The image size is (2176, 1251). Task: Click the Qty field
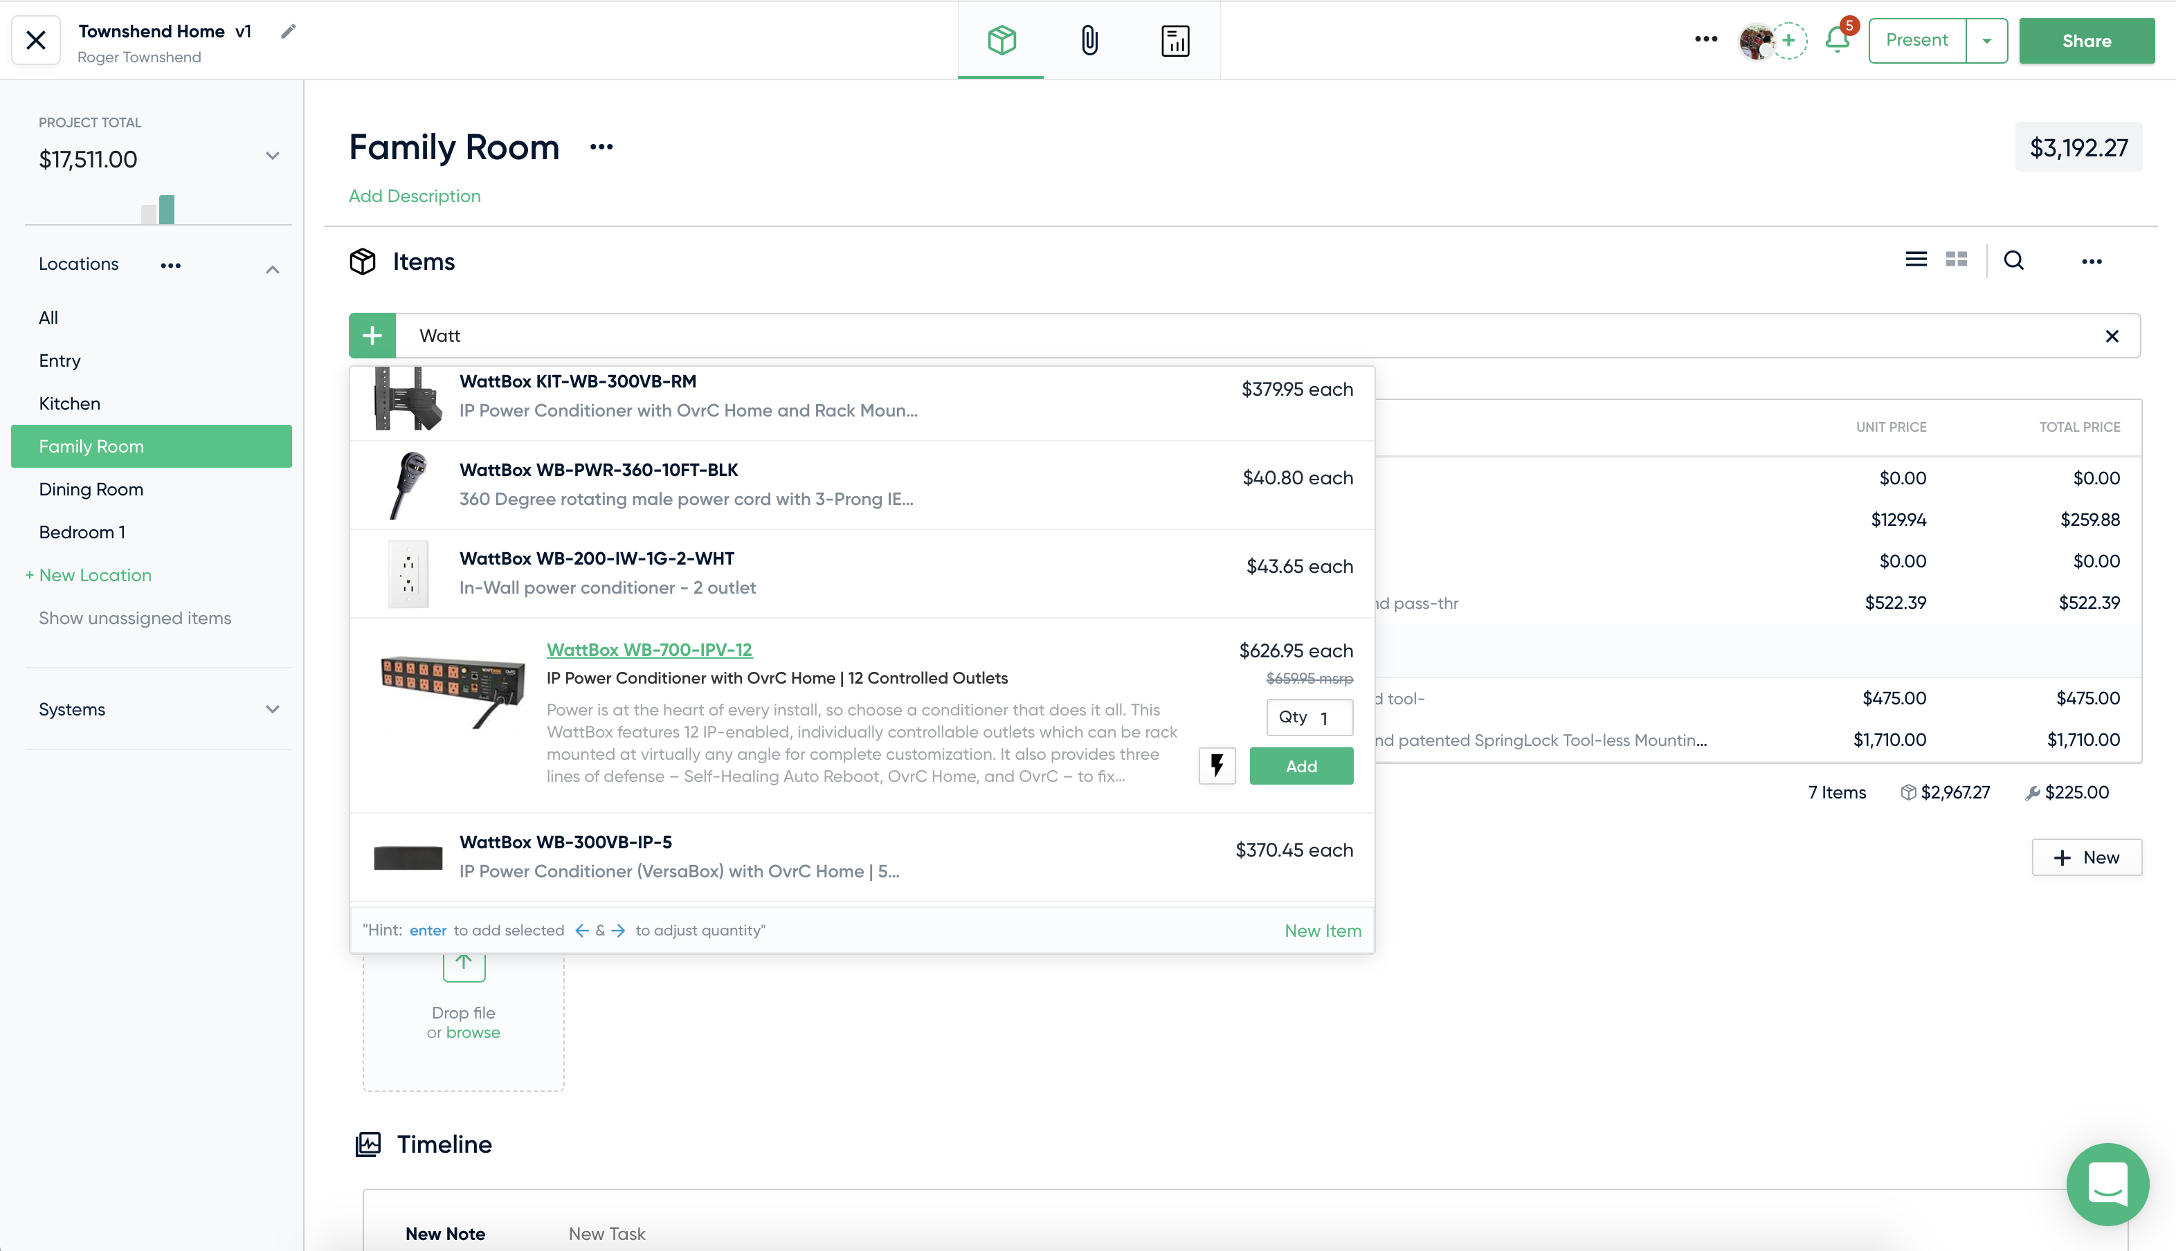[1309, 718]
